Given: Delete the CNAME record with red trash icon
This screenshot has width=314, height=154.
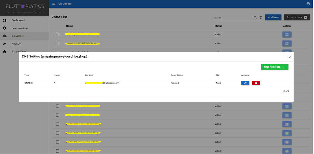Looking at the screenshot, I should pos(256,83).
